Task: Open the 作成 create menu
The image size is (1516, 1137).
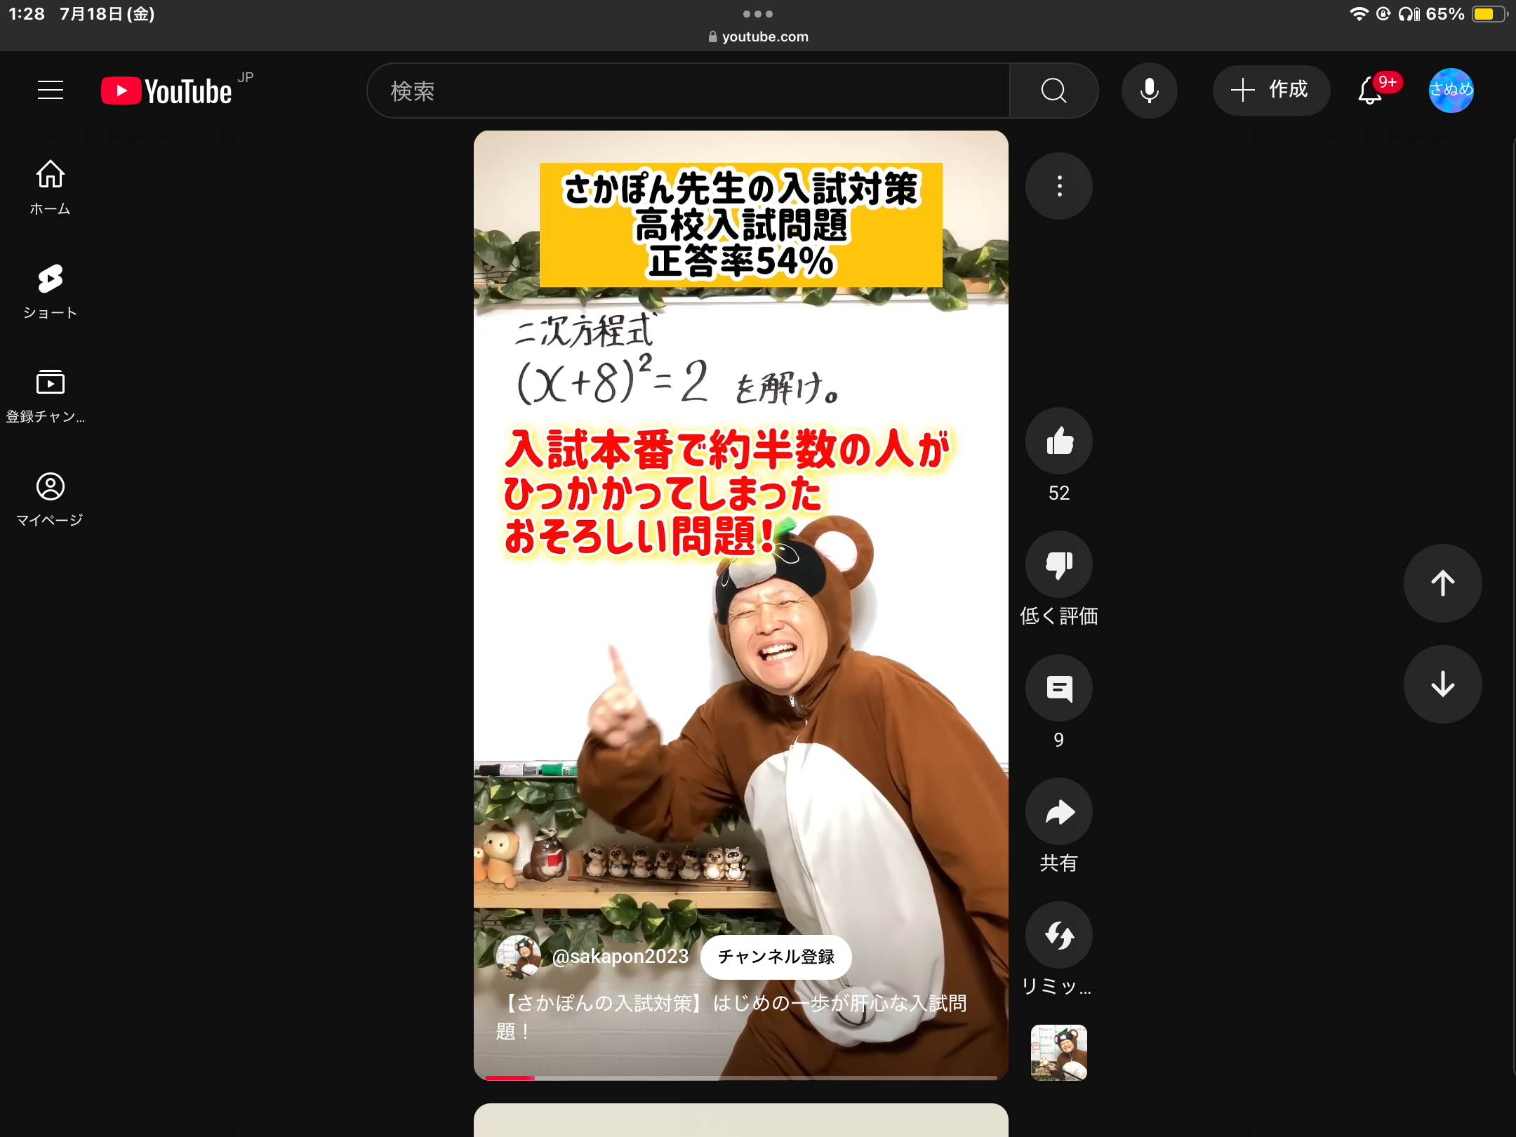Action: click(1270, 91)
